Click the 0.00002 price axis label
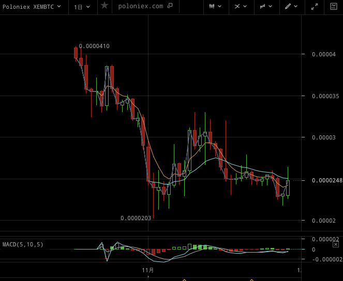This screenshot has height=281, width=343. coord(324,221)
